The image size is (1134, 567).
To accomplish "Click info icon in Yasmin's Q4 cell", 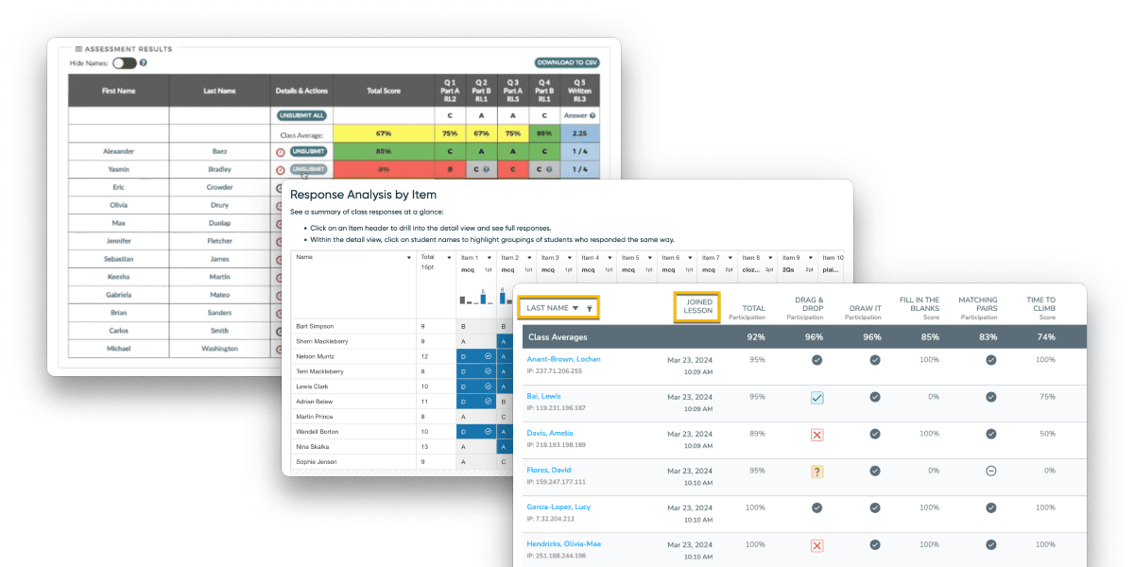I will 549,170.
